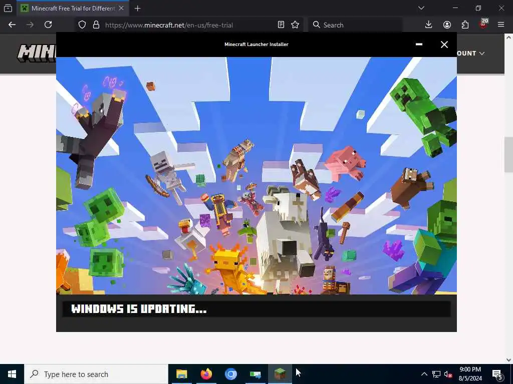Click the Minecraft logo on the website
513x384 pixels.
coord(37,53)
